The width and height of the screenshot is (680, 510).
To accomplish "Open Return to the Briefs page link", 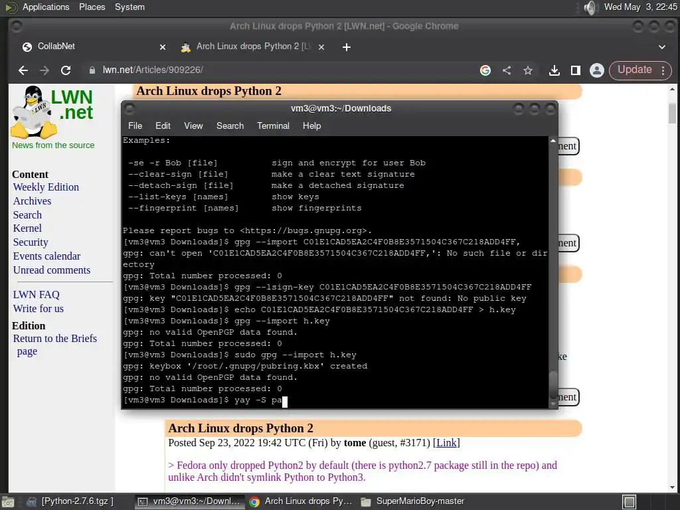I will [54, 345].
